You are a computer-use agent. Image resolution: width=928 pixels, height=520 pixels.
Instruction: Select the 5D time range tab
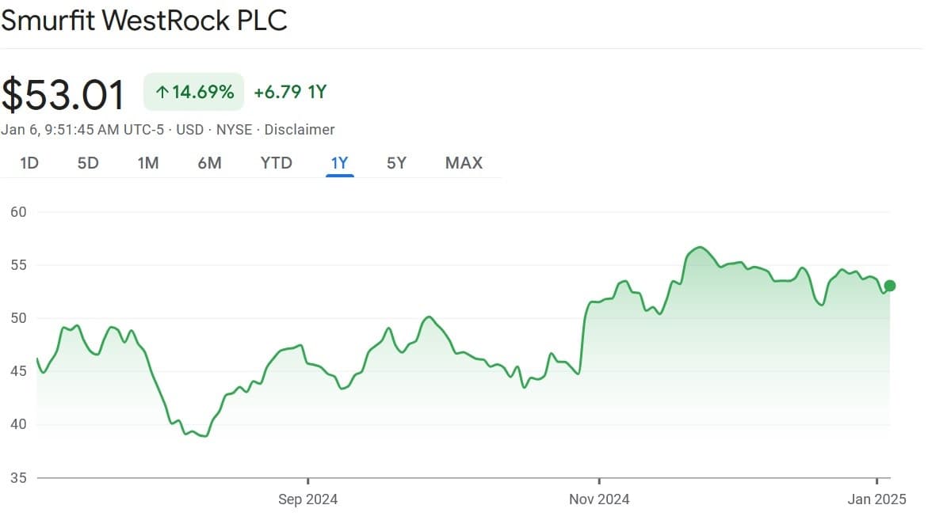pyautogui.click(x=87, y=162)
